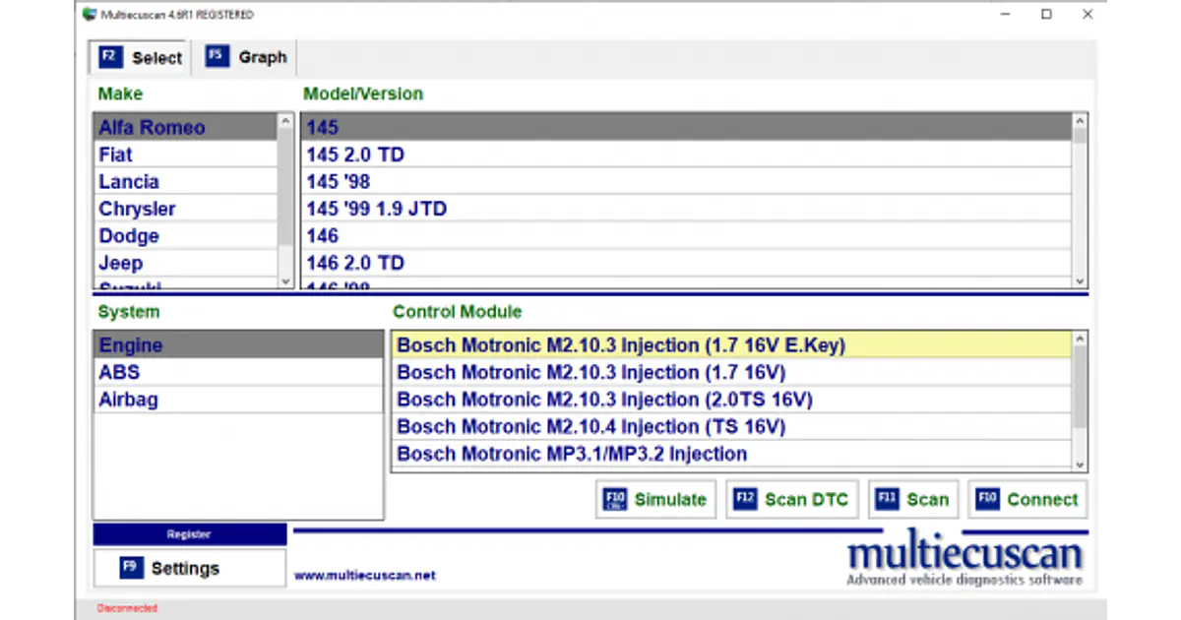Click Control Module list scroll down arrow
Screen dimensions: 1181x620
click(x=1080, y=465)
